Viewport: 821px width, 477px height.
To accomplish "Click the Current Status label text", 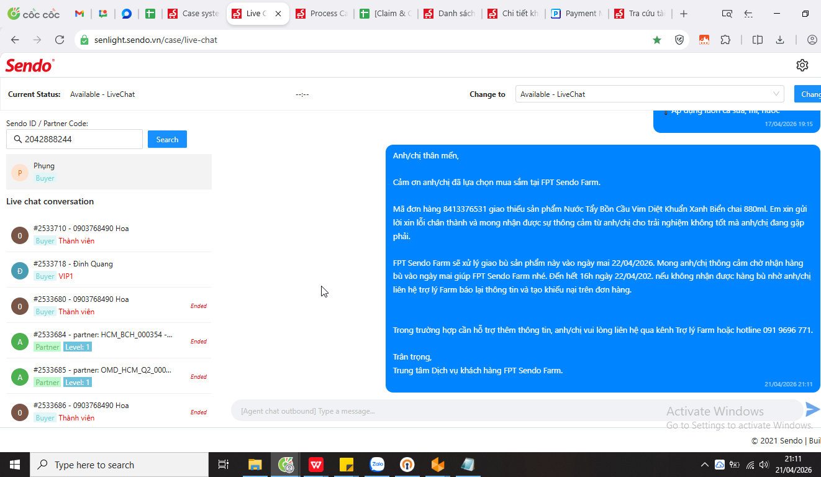I will (x=34, y=94).
